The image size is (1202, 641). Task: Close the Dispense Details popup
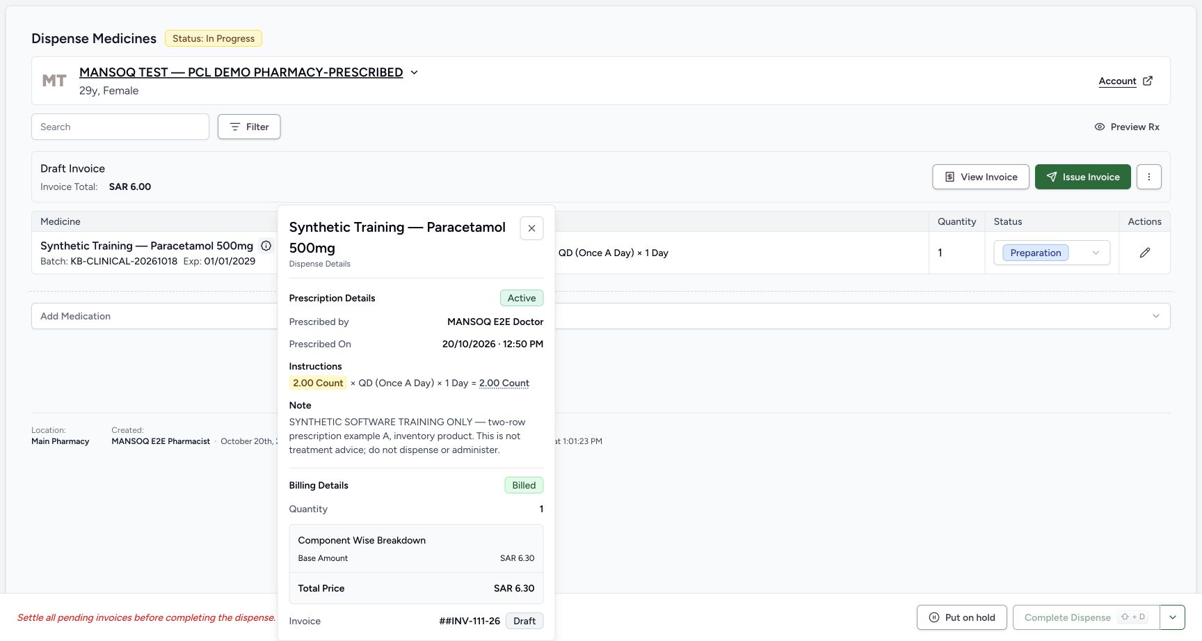[531, 228]
